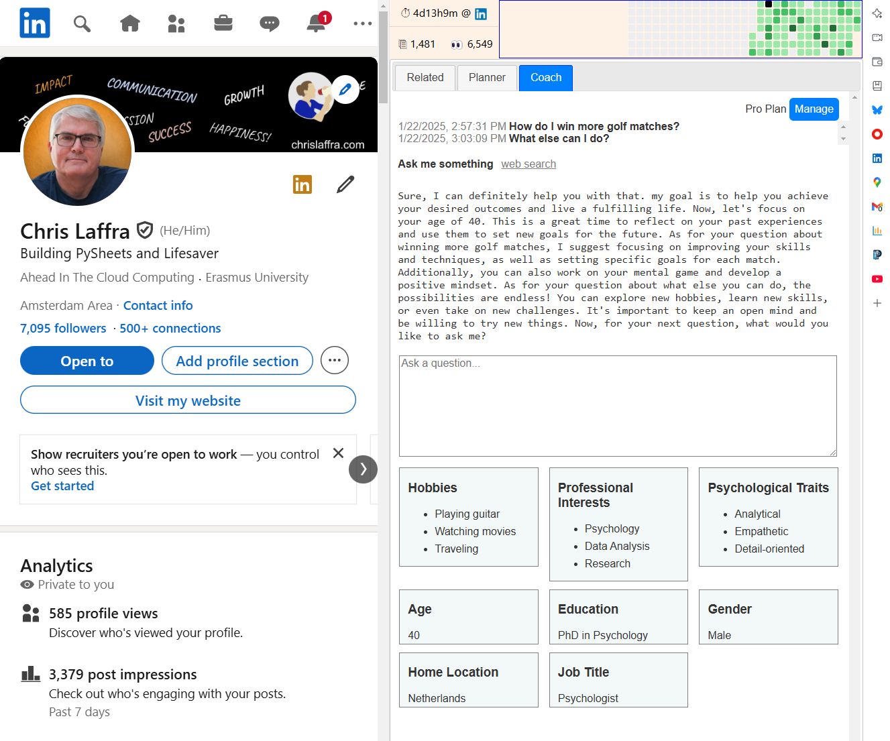This screenshot has height=741, width=890.
Task: Open sidebar bookmarks book icon
Action: click(877, 86)
